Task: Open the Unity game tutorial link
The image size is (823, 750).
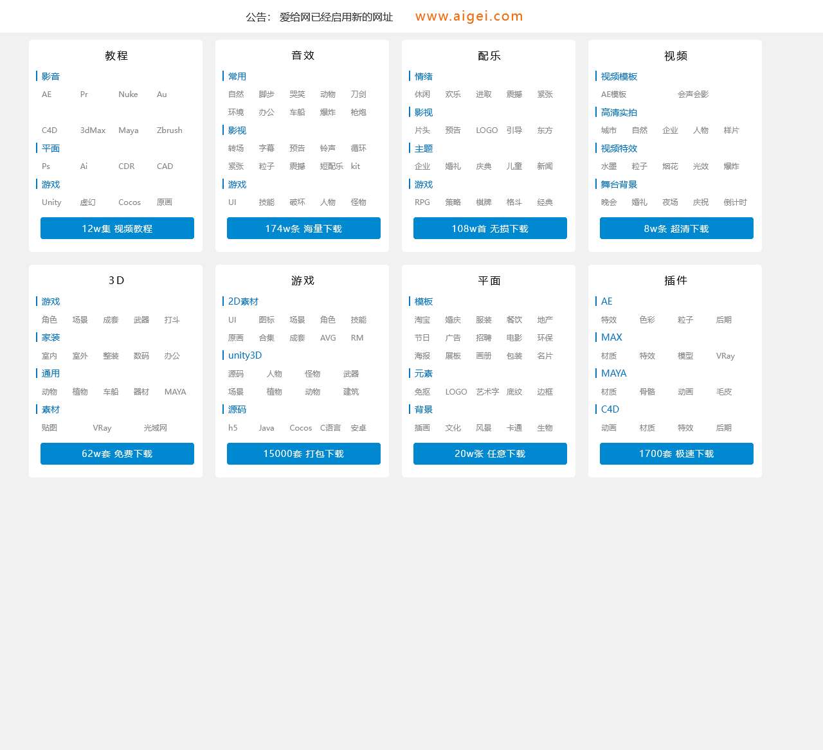Action: (x=51, y=202)
